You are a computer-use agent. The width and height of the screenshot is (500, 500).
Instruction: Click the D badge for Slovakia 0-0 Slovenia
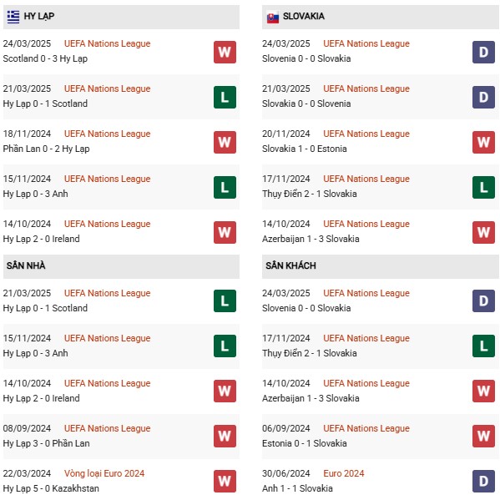(x=484, y=97)
